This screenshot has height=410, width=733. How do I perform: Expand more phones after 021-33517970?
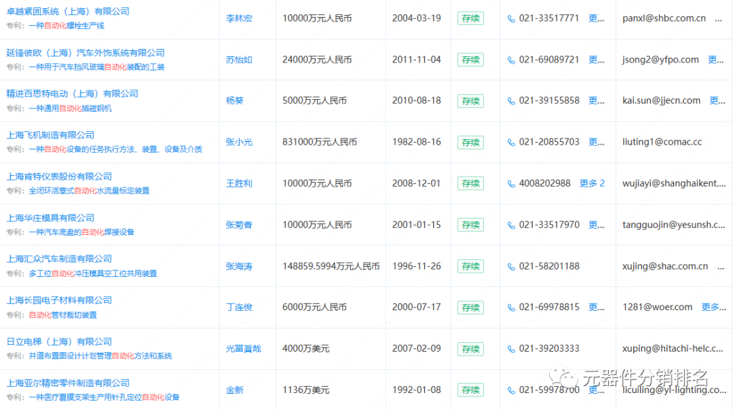(x=597, y=225)
